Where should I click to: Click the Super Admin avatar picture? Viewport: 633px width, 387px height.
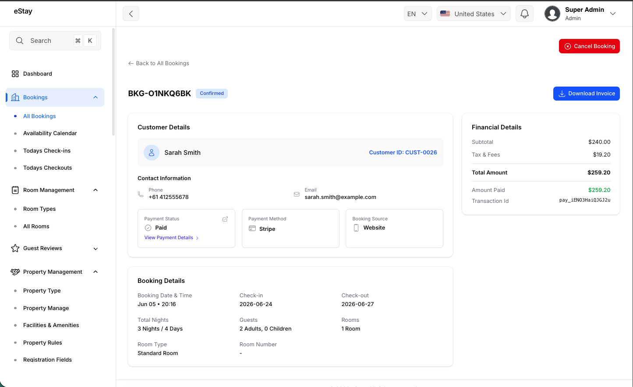552,14
